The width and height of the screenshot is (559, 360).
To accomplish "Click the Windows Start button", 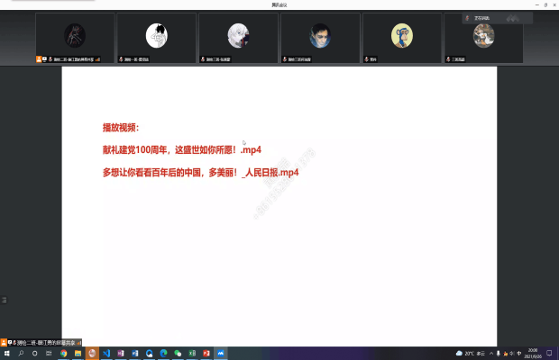I will click(x=6, y=354).
